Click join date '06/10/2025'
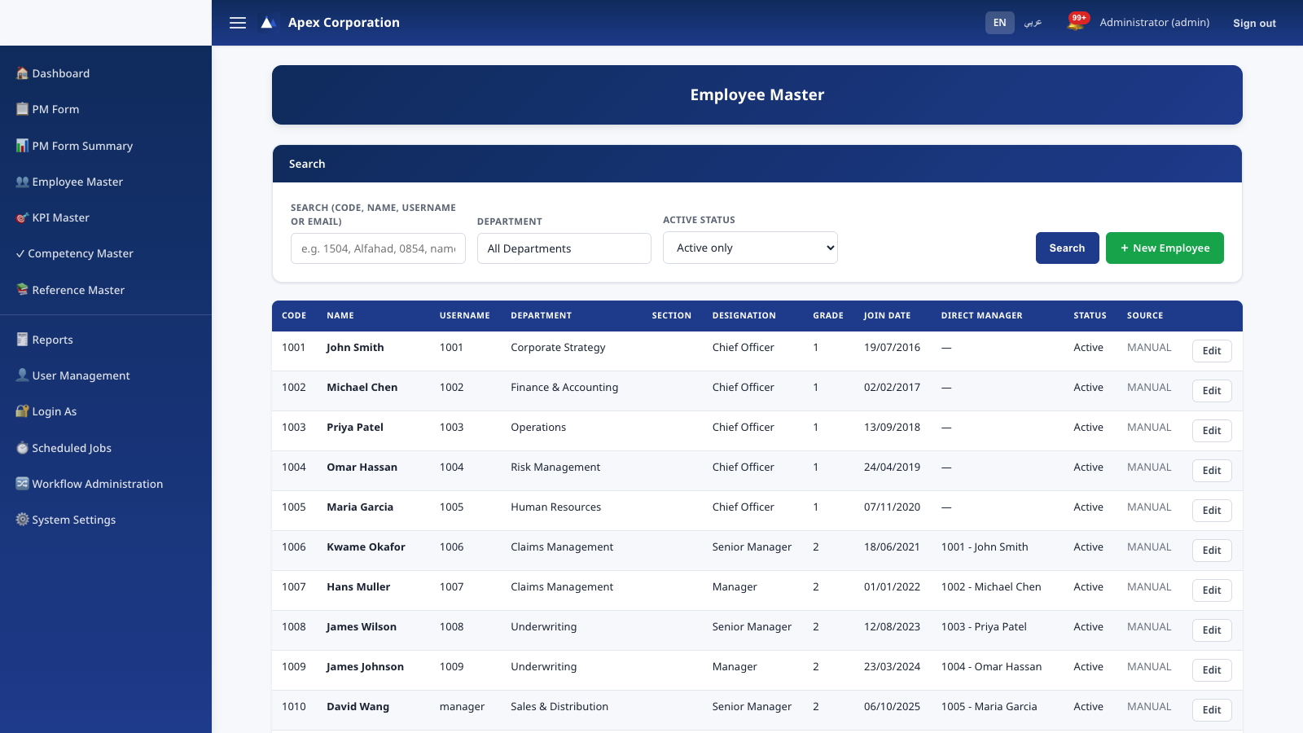The width and height of the screenshot is (1303, 733). (x=892, y=707)
